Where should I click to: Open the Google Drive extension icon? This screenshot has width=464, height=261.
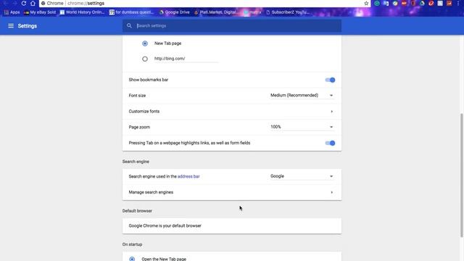(x=422, y=3)
